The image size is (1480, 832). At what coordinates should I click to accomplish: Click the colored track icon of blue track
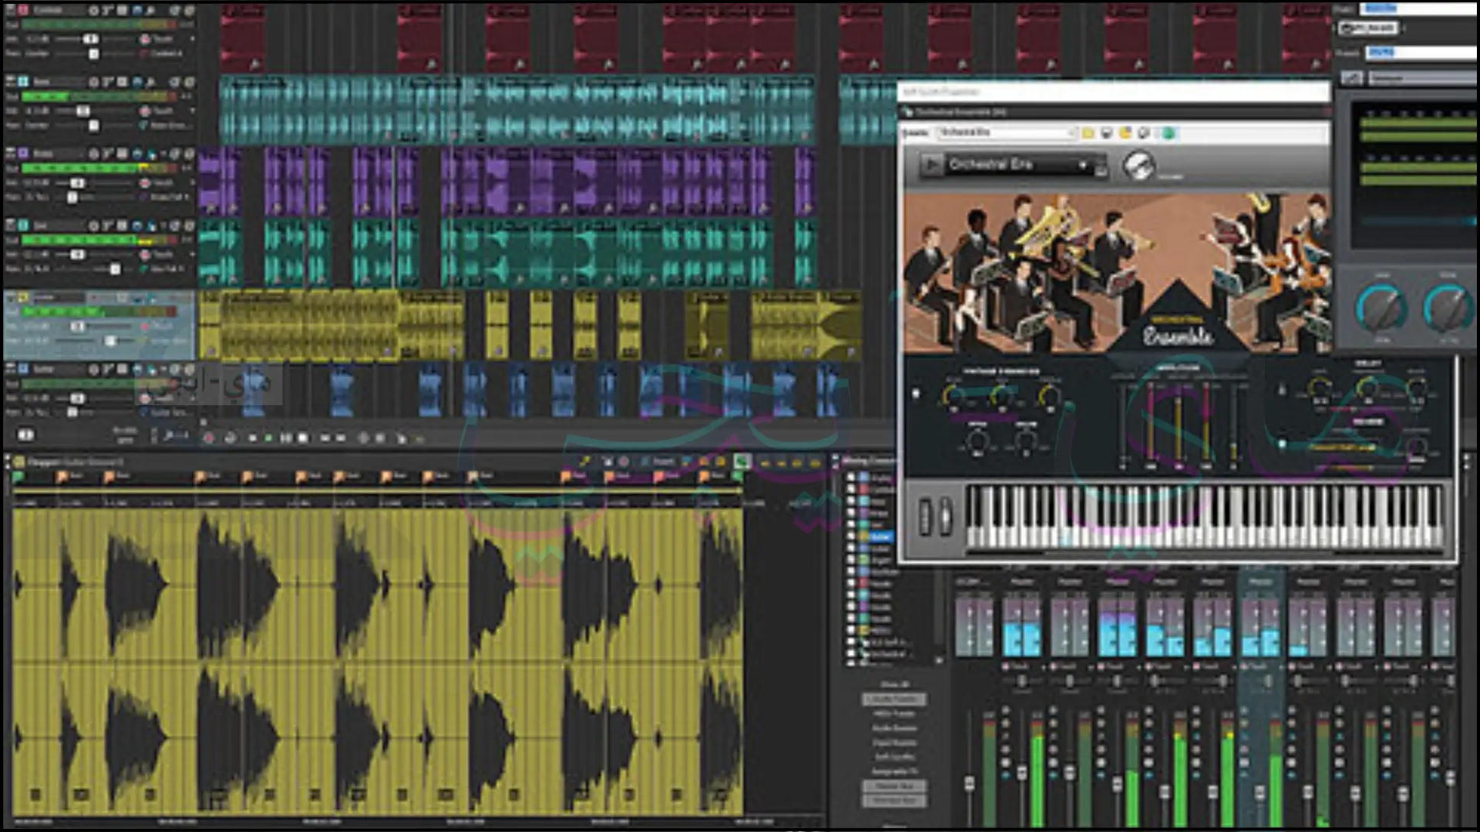23,369
